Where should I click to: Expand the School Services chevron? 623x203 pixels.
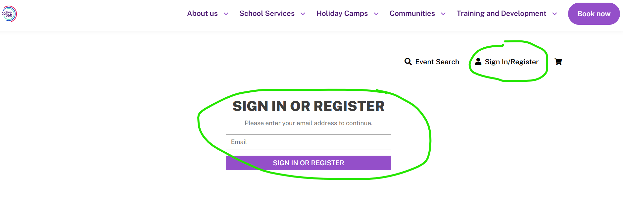point(303,14)
